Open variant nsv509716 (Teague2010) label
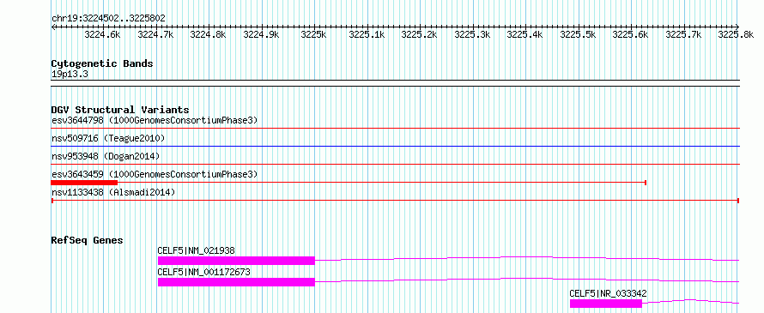Screen dimensions: 764x313 click(x=108, y=138)
